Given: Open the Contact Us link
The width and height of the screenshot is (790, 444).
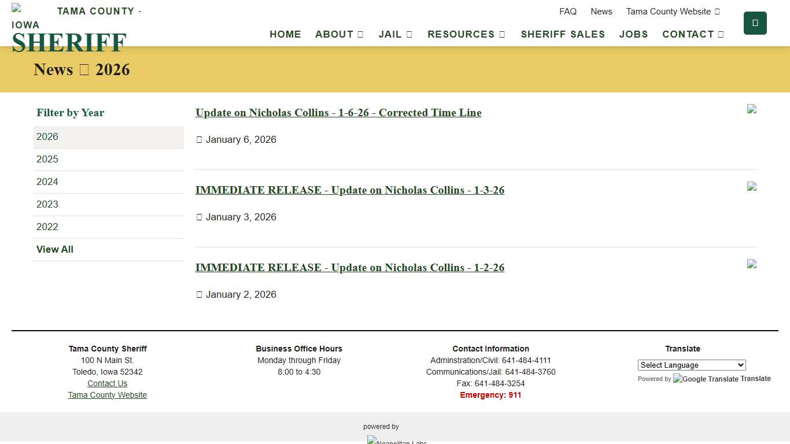Looking at the screenshot, I should [107, 383].
